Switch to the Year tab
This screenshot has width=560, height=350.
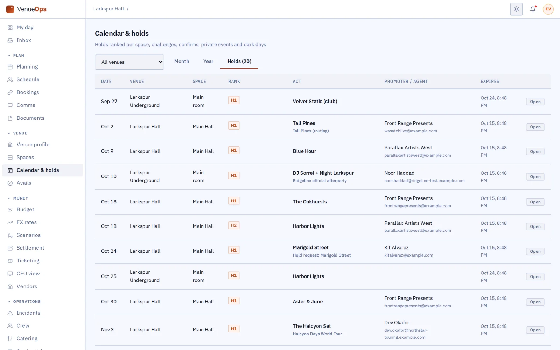click(x=208, y=61)
